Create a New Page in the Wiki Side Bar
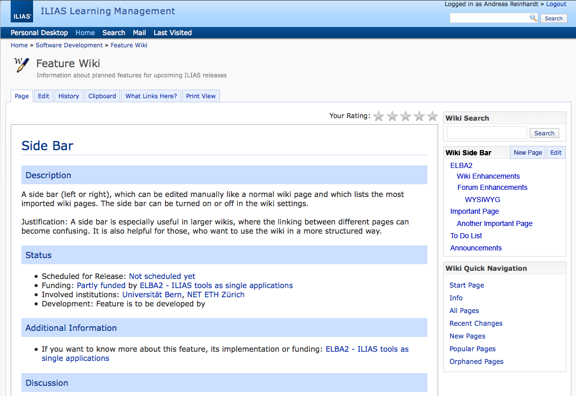This screenshot has height=396, width=576. [x=527, y=152]
